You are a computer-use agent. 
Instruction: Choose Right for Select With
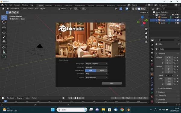pyautogui.click(x=102, y=71)
